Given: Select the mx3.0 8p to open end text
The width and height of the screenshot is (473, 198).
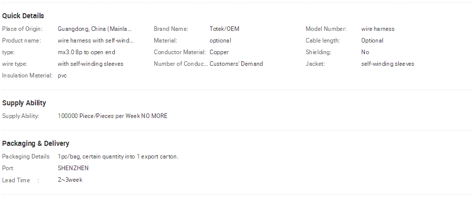Looking at the screenshot, I should tap(87, 52).
